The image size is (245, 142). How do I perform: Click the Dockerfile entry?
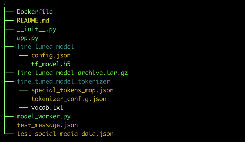[35, 12]
